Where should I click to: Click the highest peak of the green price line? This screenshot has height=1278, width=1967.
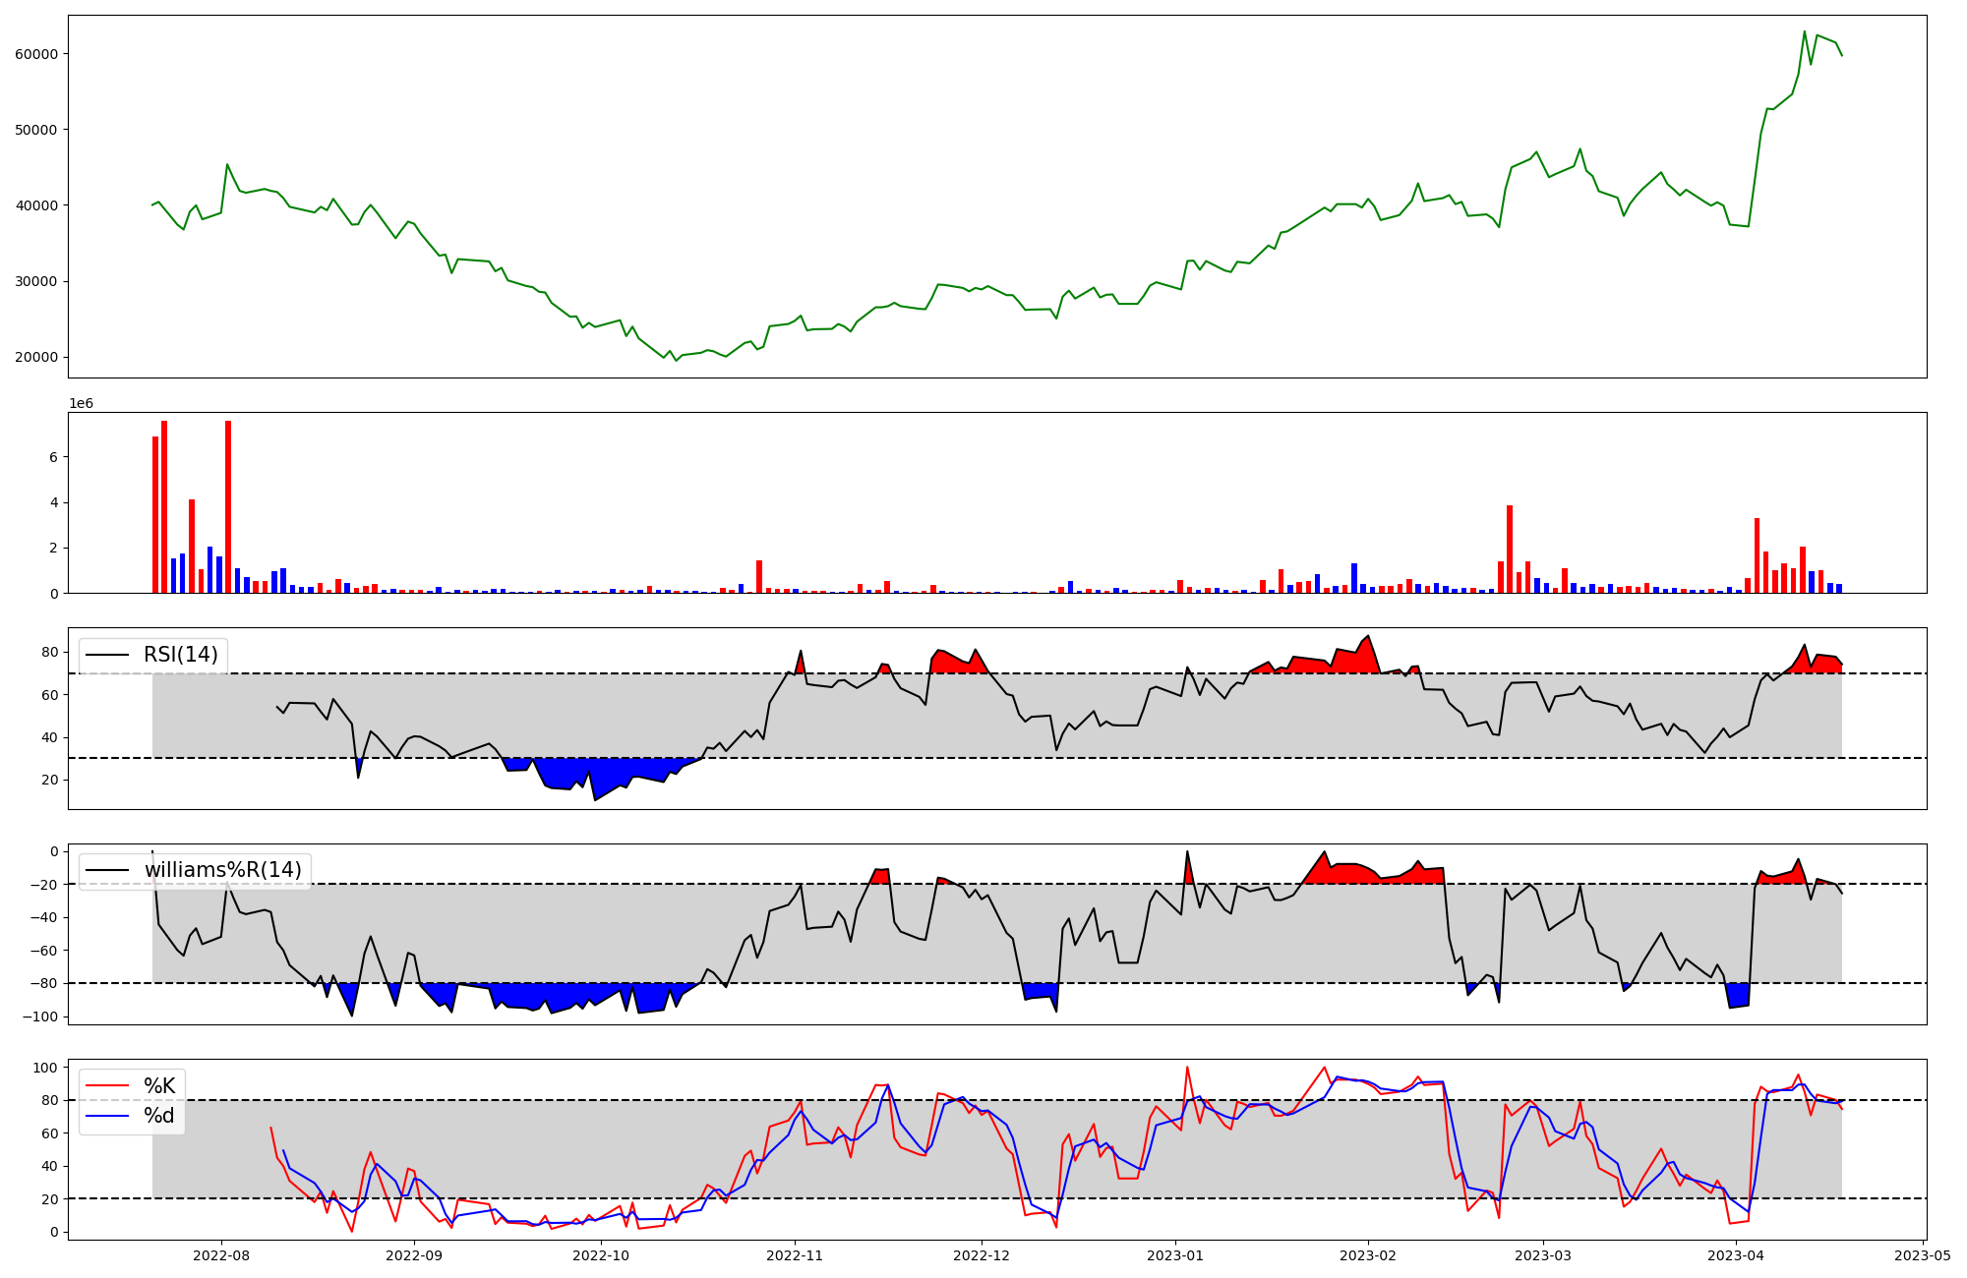pos(1804,31)
